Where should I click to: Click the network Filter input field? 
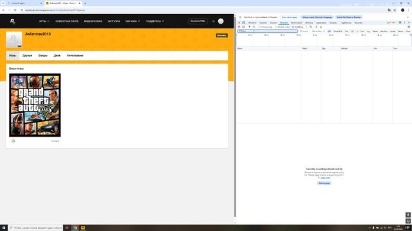coord(268,31)
